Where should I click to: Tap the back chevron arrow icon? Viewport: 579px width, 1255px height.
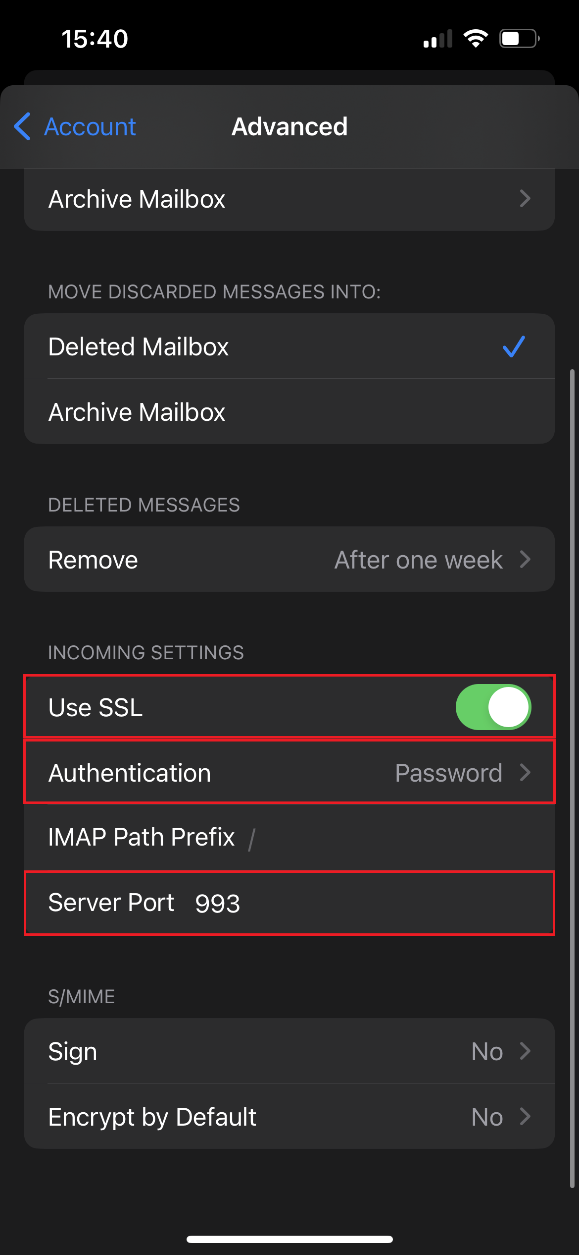[x=23, y=126]
